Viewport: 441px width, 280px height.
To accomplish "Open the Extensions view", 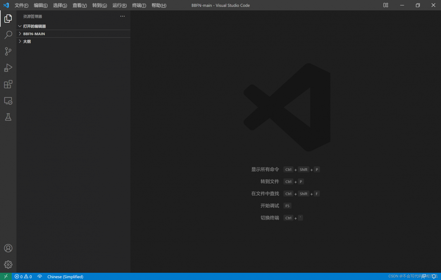I will point(8,84).
